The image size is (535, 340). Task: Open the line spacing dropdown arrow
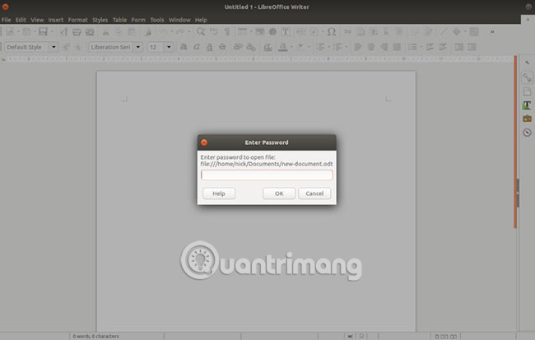tap(421, 47)
